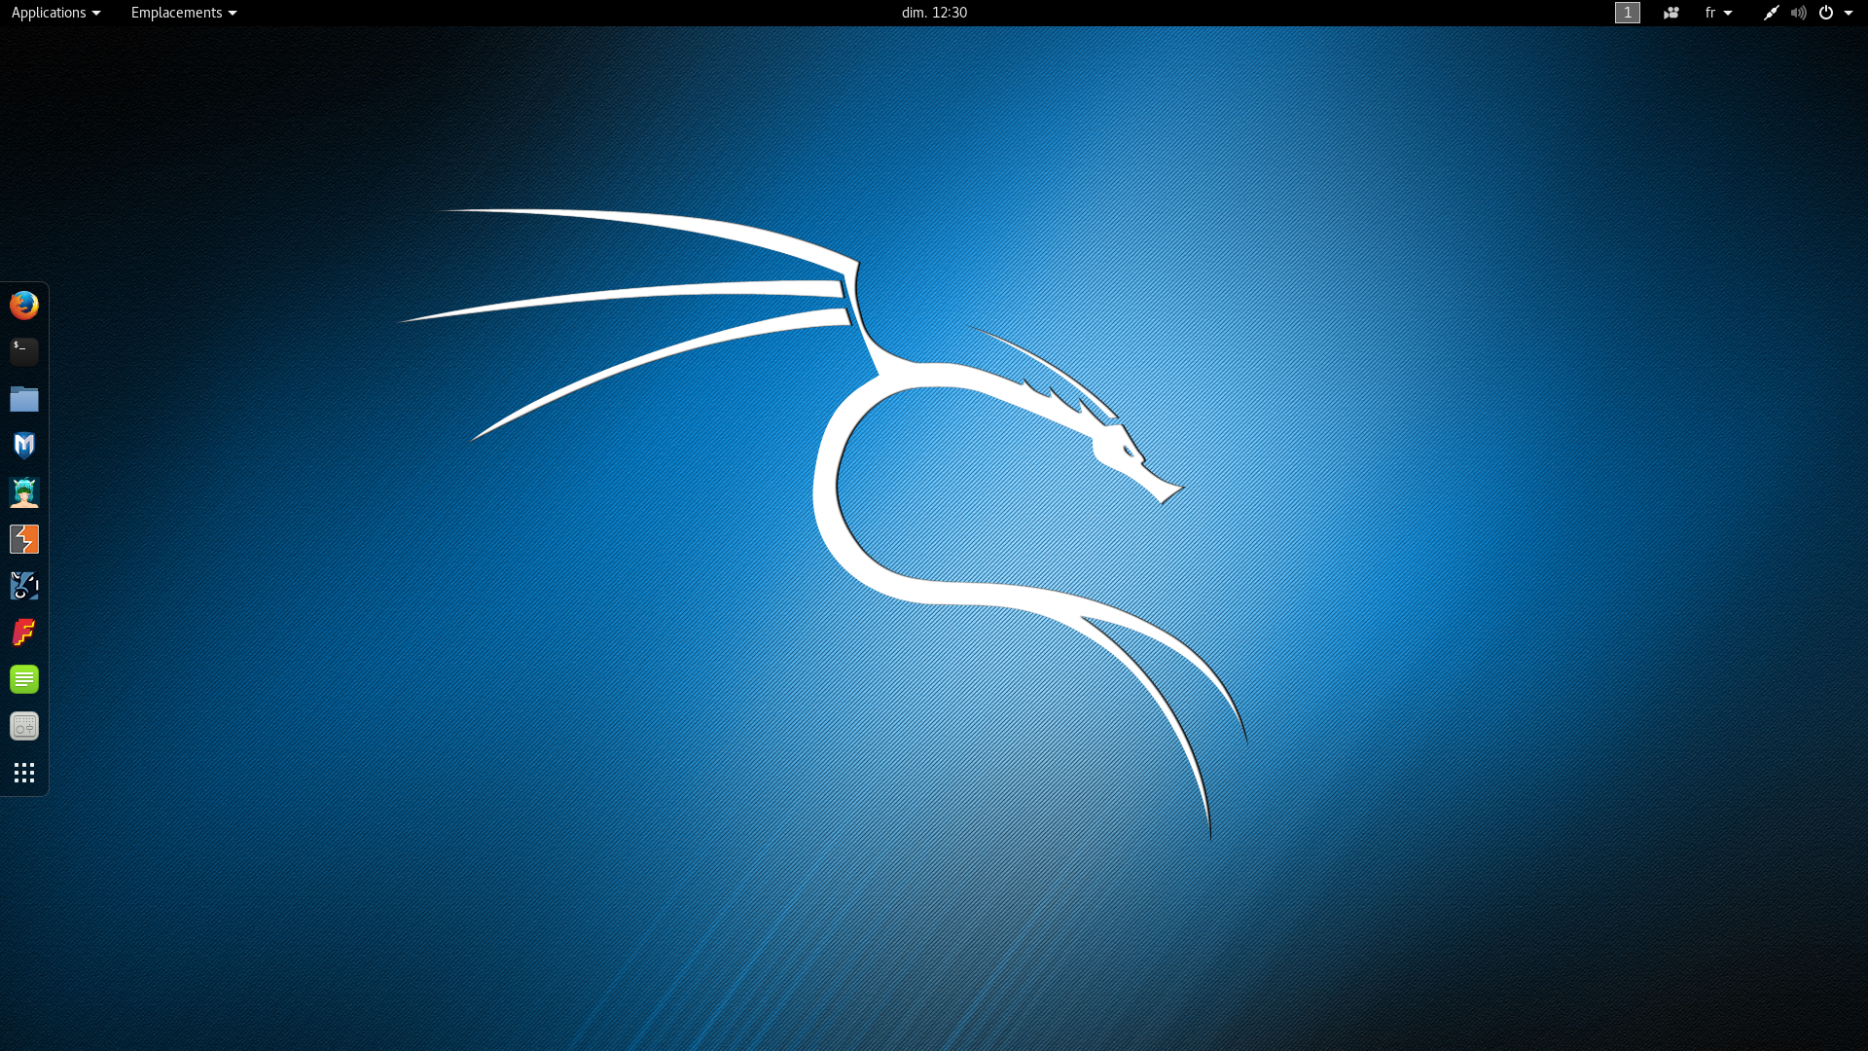Open the fr keyboard layout dropdown
Image resolution: width=1868 pixels, height=1051 pixels.
(x=1718, y=13)
